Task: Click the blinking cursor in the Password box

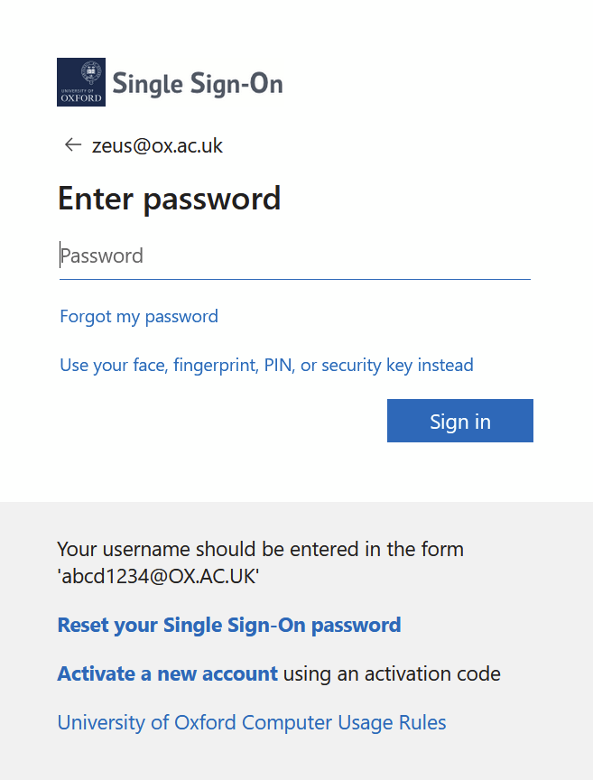Action: pos(60,255)
